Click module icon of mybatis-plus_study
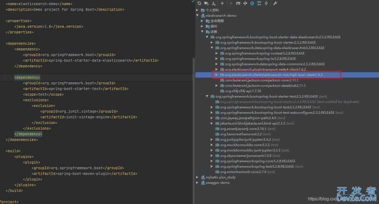This screenshot has height=204, width=379. 203,177
